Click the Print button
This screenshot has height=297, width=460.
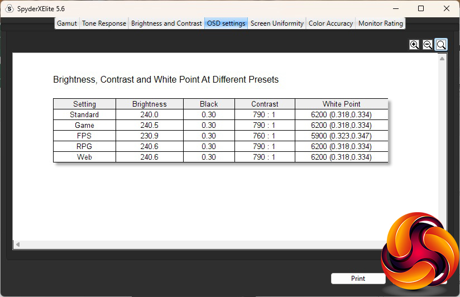pos(358,279)
